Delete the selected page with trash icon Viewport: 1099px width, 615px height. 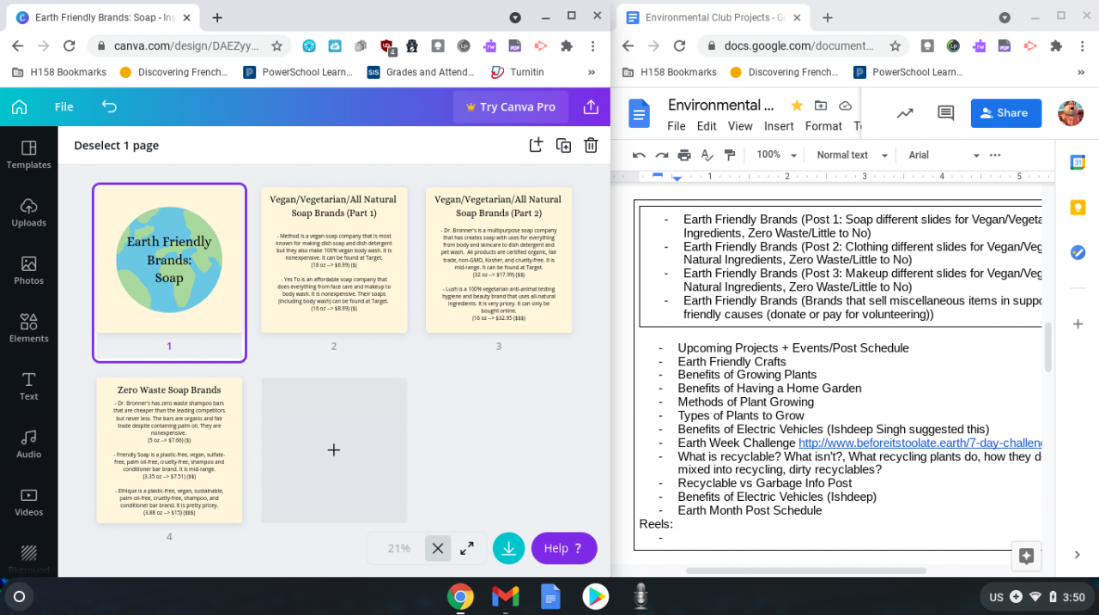(x=591, y=145)
